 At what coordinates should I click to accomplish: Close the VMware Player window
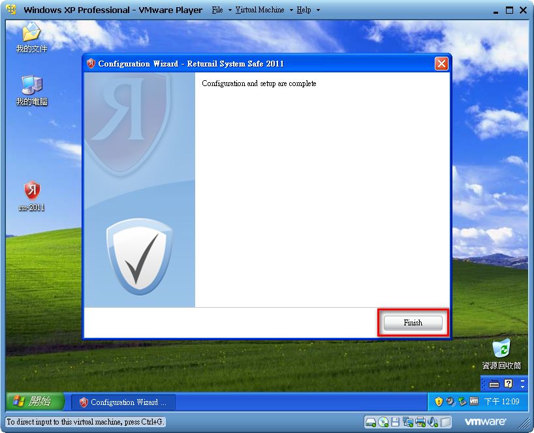(x=524, y=10)
